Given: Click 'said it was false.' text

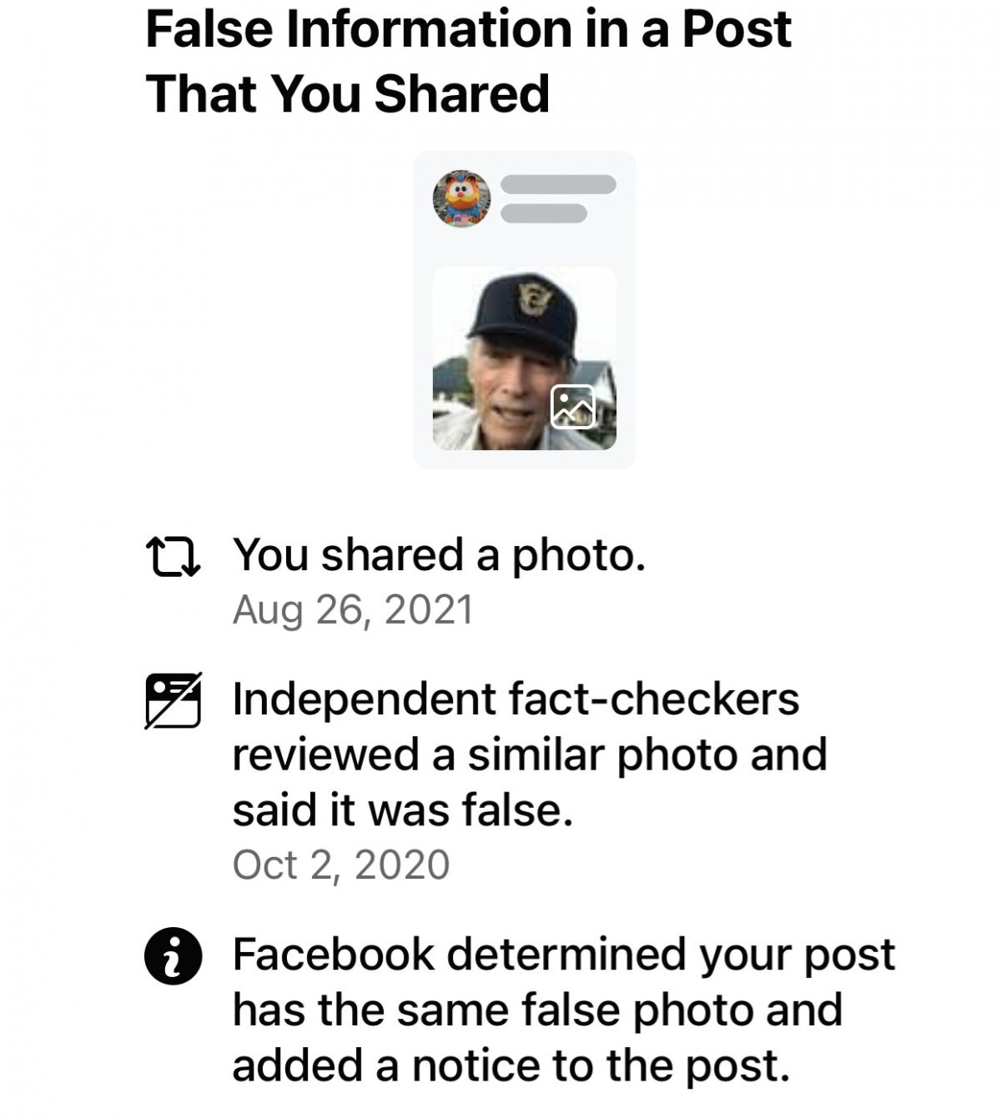Looking at the screenshot, I should pyautogui.click(x=403, y=810).
